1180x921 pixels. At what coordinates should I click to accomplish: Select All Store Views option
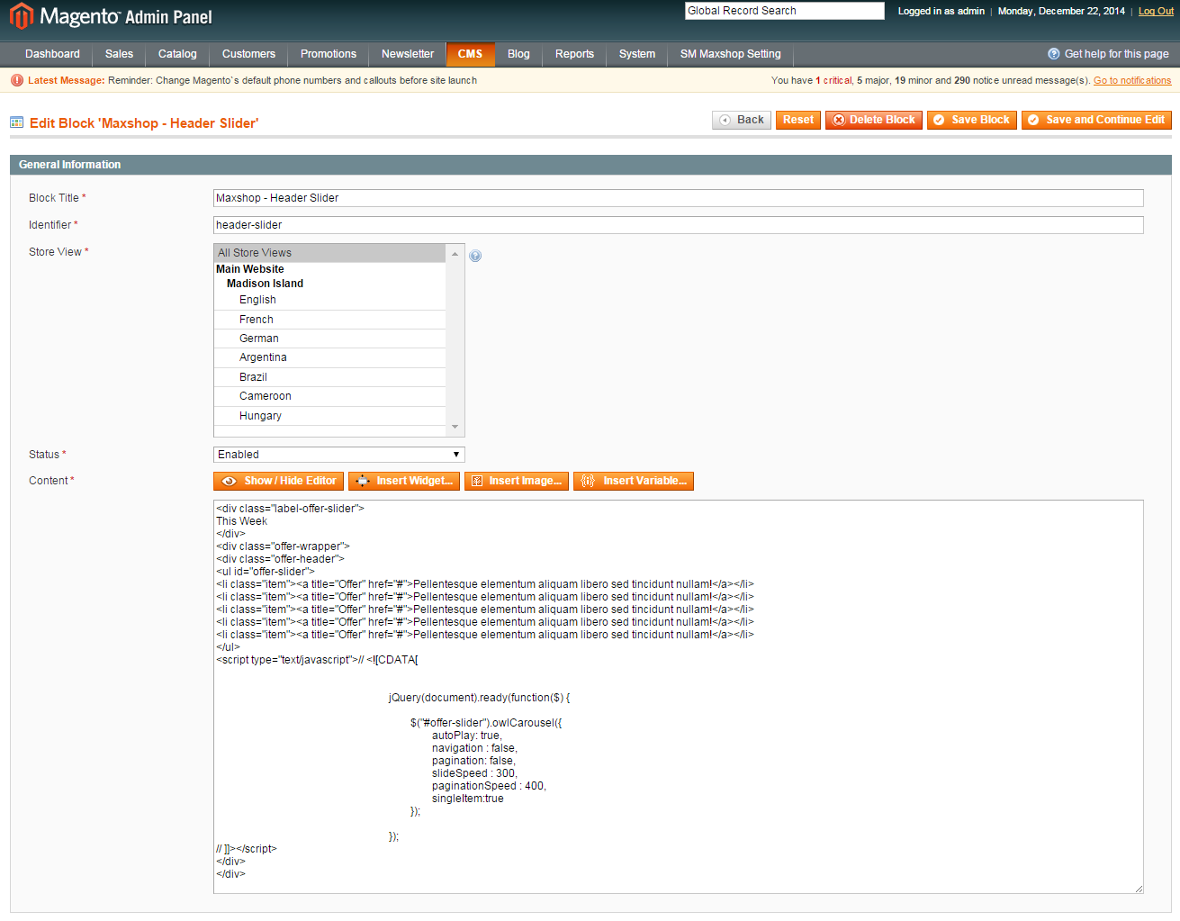pyautogui.click(x=329, y=253)
